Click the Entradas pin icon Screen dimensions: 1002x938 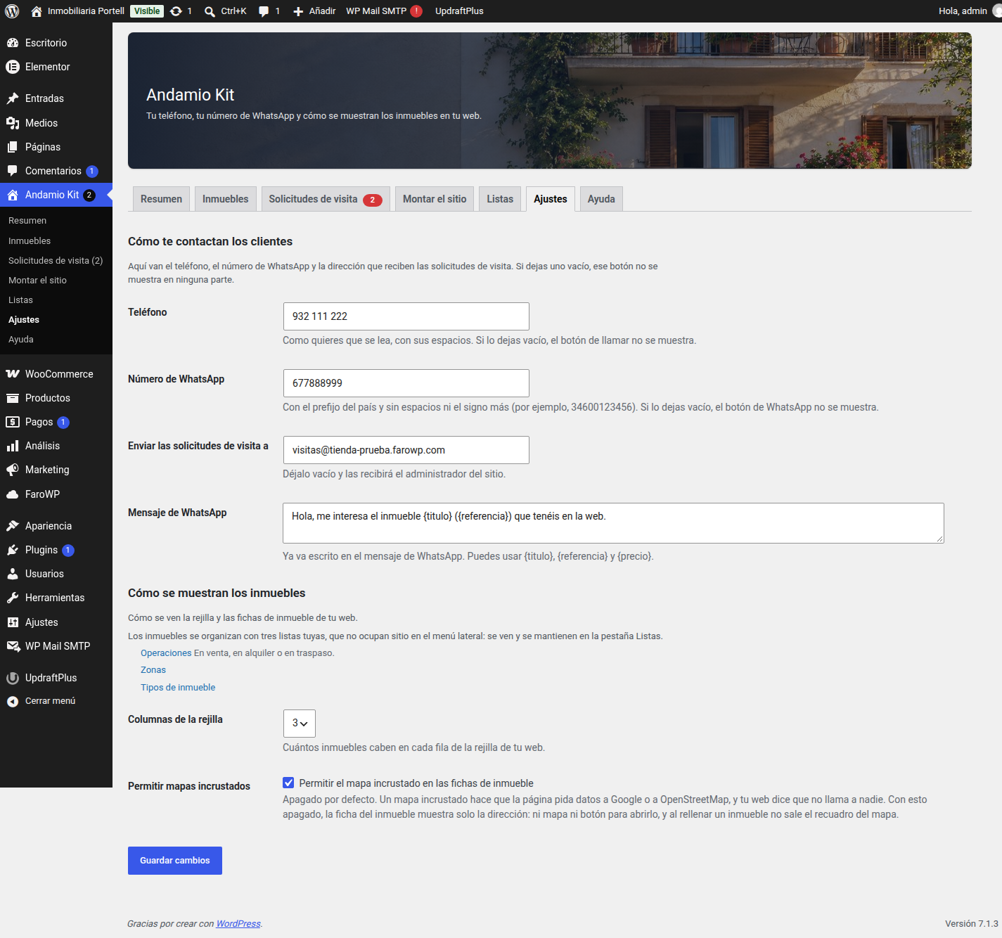coord(13,98)
